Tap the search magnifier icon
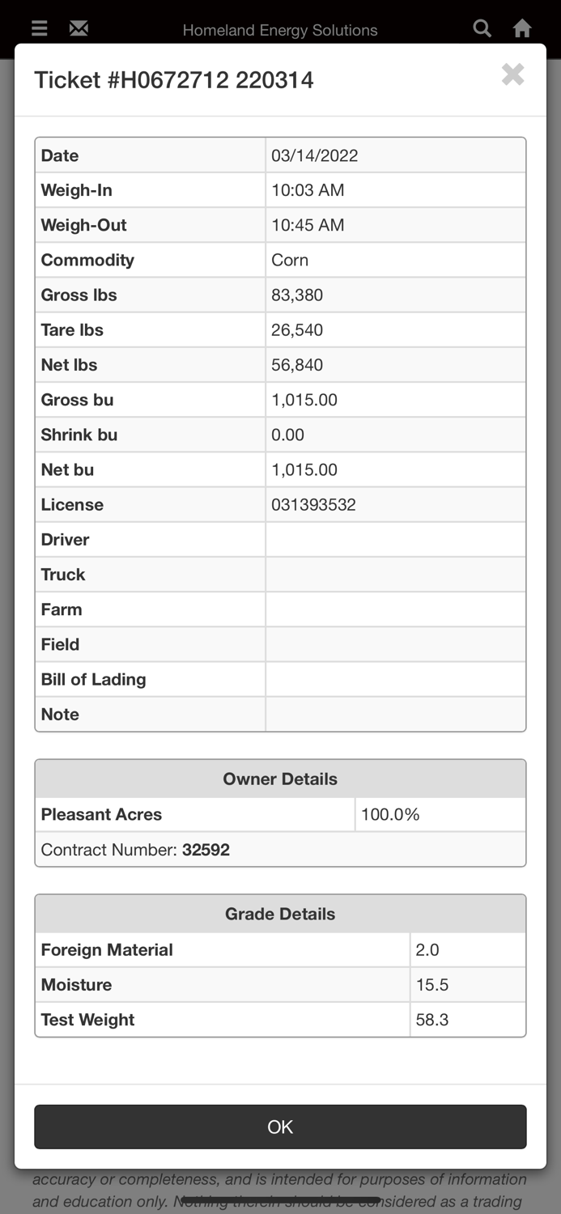The image size is (561, 1214). tap(482, 29)
